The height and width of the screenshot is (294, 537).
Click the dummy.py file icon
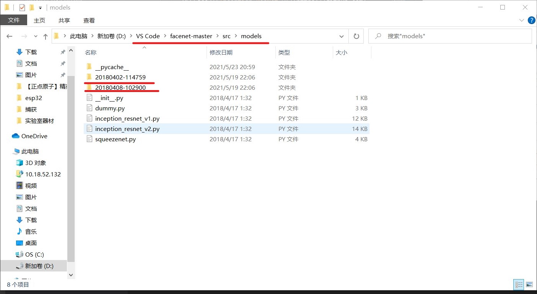[89, 108]
